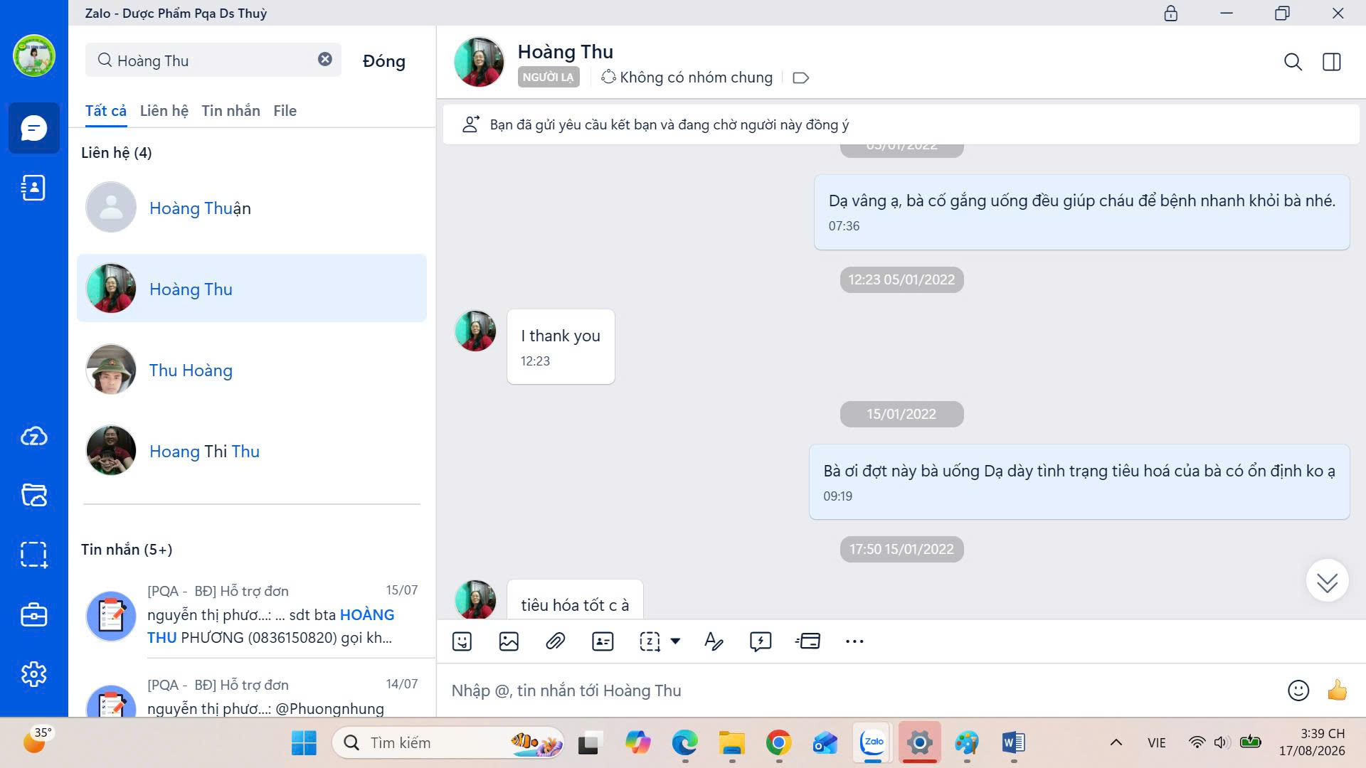
Task: Click the card-stack icon in chat toolbar
Action: click(x=808, y=641)
